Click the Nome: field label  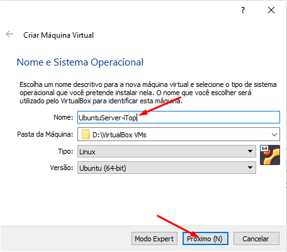point(63,117)
